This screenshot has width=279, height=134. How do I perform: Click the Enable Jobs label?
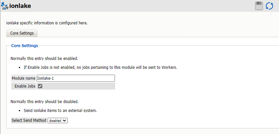click(x=25, y=86)
